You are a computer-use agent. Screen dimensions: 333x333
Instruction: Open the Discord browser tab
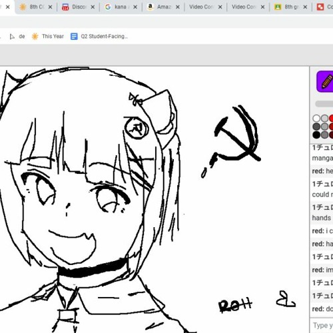click(x=78, y=7)
